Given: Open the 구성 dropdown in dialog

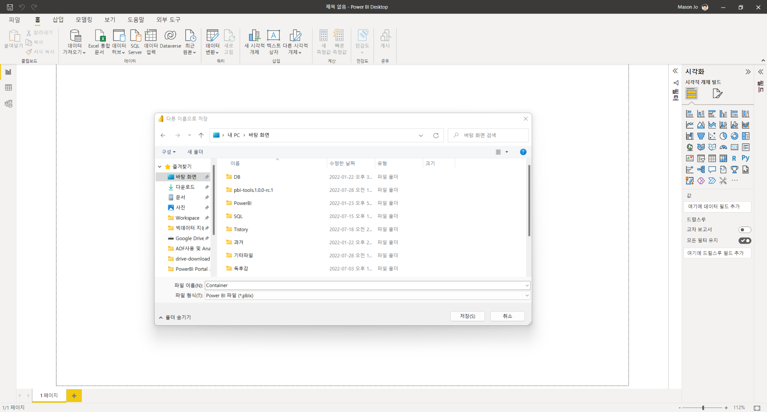Looking at the screenshot, I should point(169,152).
